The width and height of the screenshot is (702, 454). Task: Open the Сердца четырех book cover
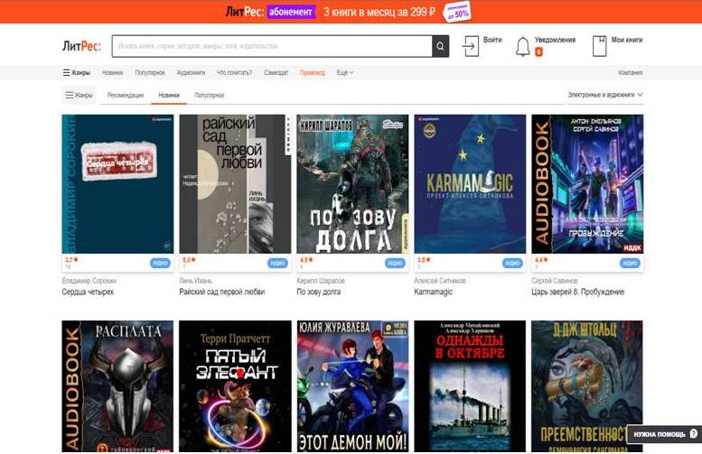click(117, 184)
